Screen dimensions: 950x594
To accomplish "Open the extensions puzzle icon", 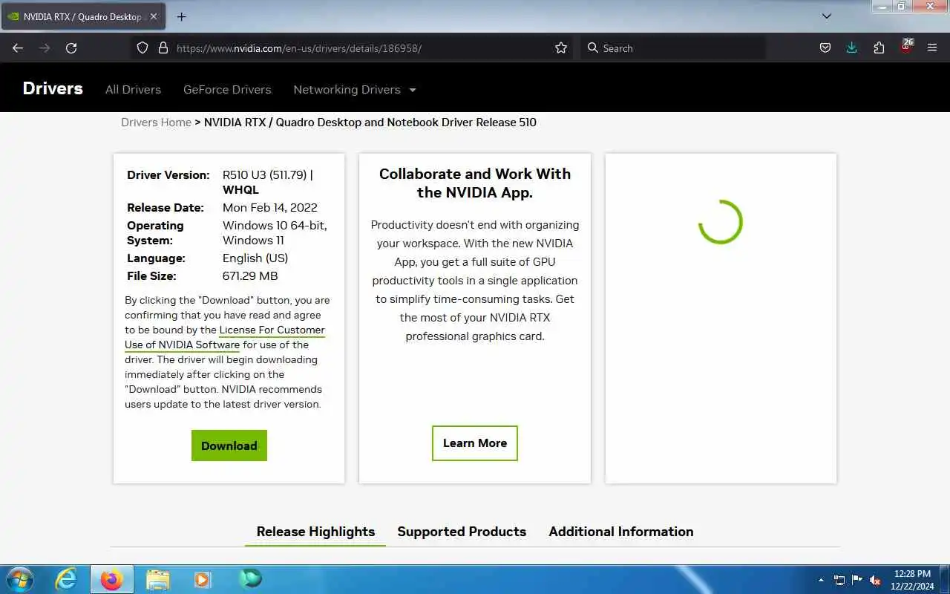I will (x=879, y=48).
